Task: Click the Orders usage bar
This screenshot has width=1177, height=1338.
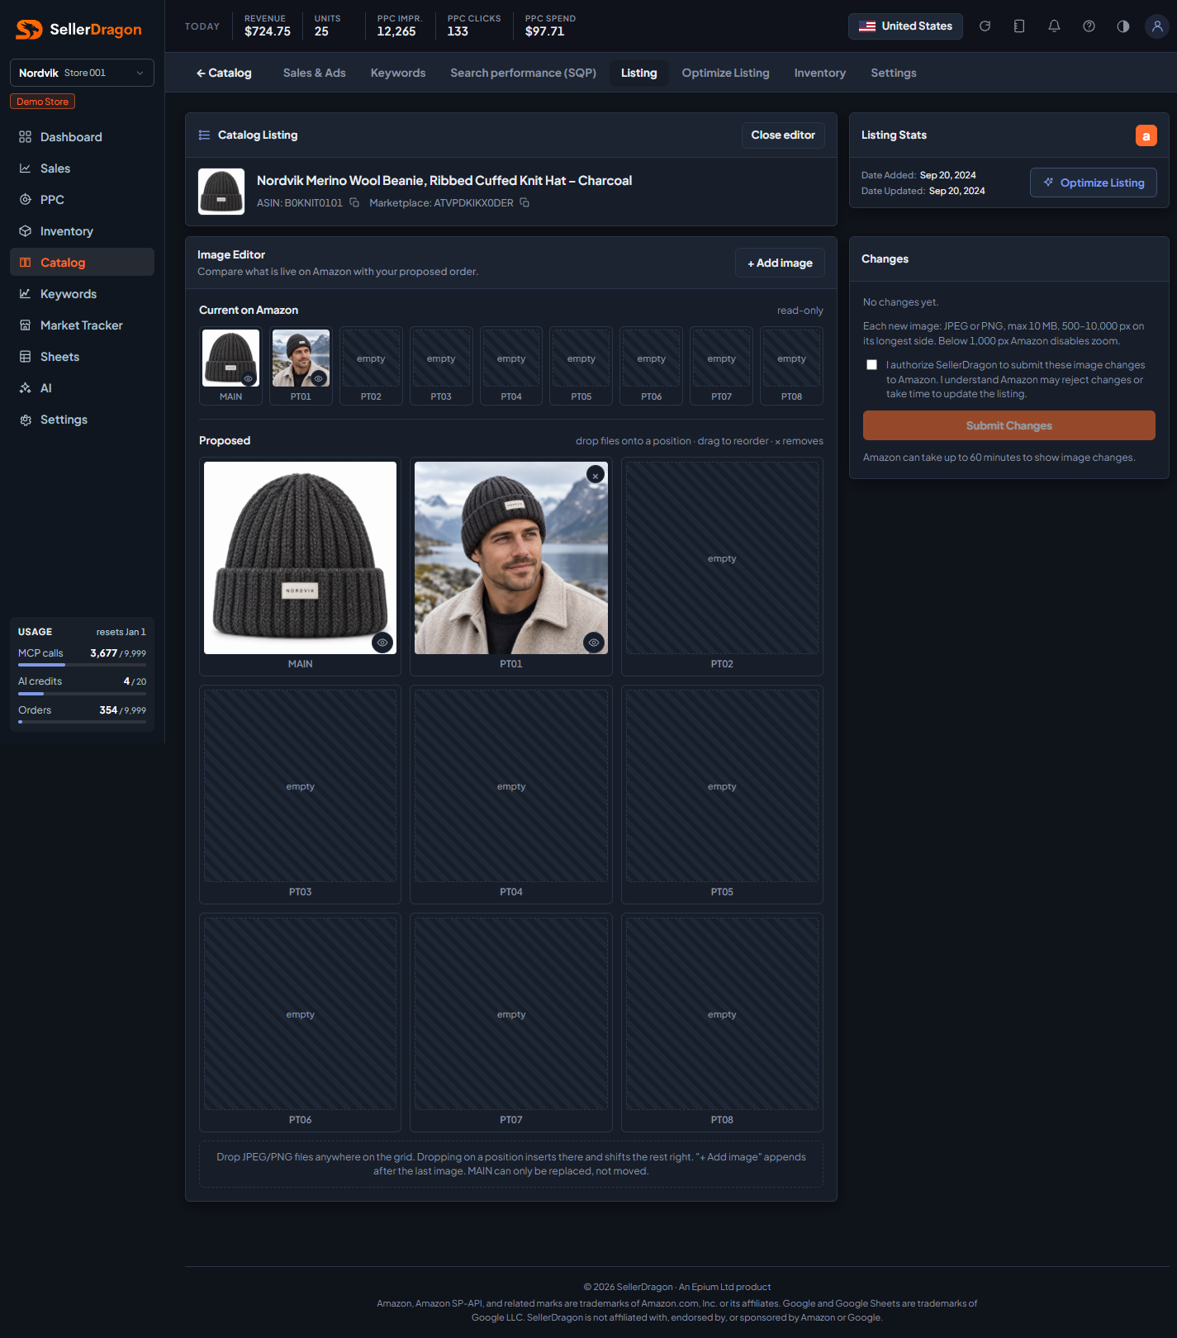Action: [x=82, y=721]
